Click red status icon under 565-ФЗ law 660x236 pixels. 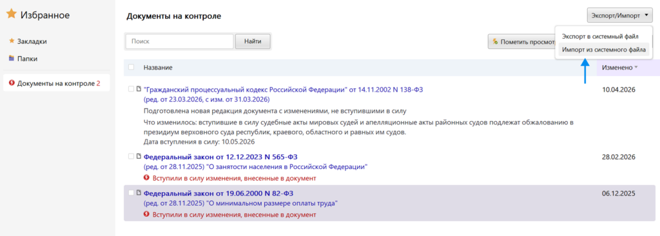click(x=146, y=178)
